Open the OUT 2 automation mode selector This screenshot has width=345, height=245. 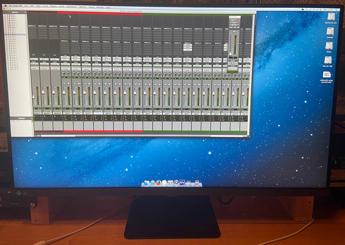76,64
